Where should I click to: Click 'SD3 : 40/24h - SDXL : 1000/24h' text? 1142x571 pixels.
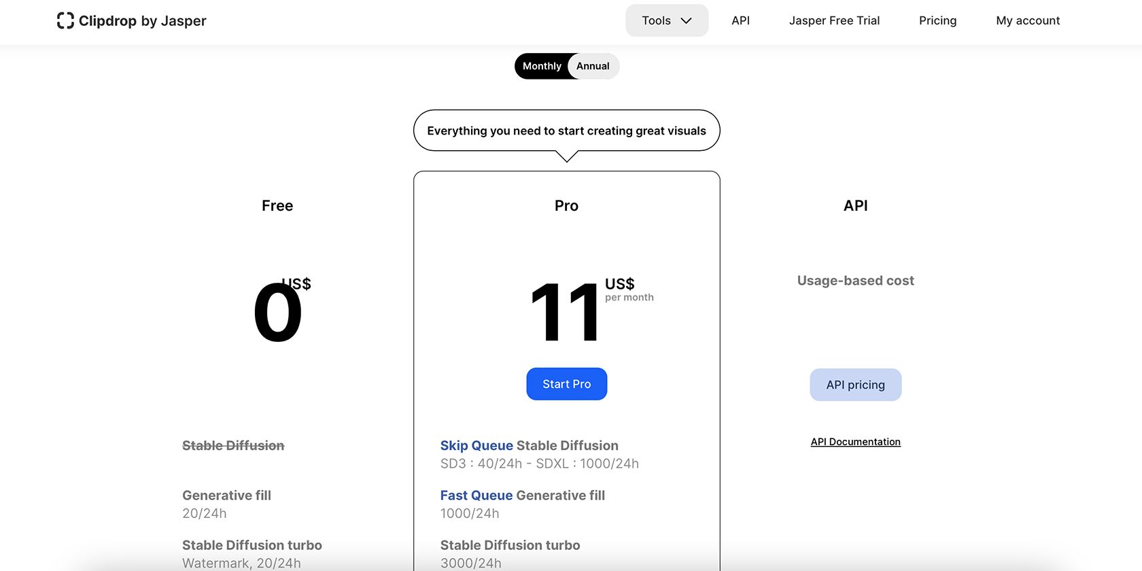pyautogui.click(x=539, y=464)
